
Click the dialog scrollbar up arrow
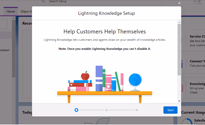[x=179, y=23]
